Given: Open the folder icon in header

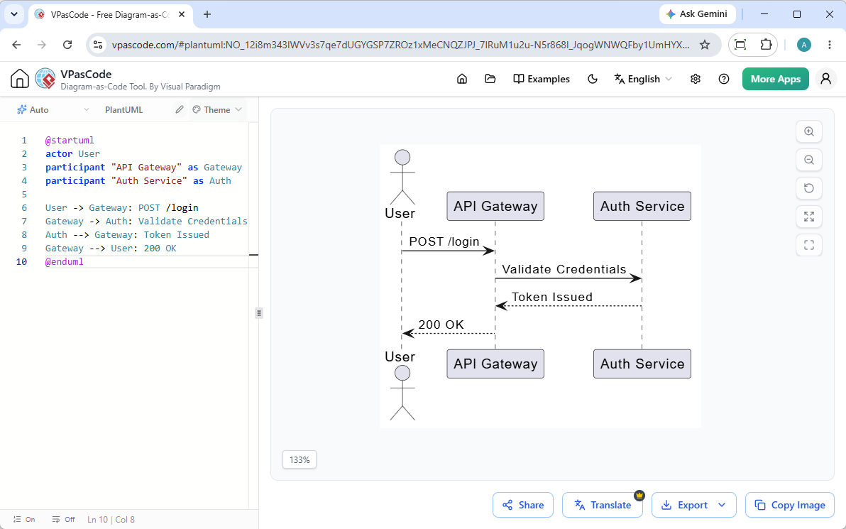Looking at the screenshot, I should (x=490, y=79).
